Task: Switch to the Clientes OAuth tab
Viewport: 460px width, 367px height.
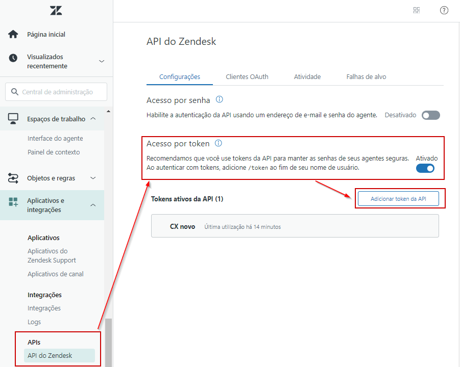Action: coord(247,77)
